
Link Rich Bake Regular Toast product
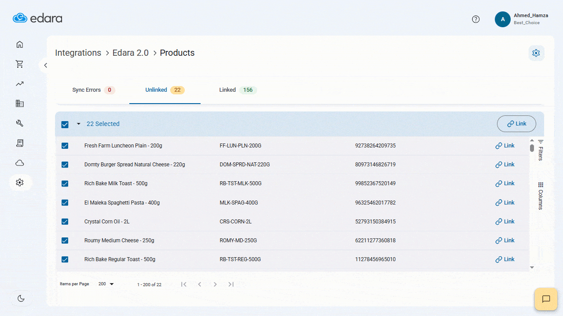(x=505, y=259)
